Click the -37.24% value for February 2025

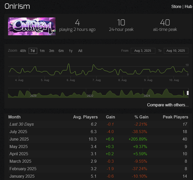click(x=139, y=169)
